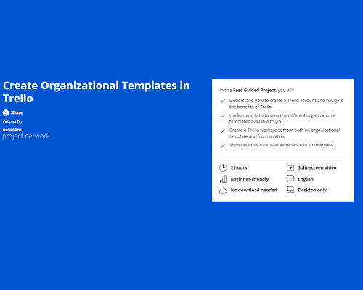363x290 pixels.
Task: Click the Share icon under the title
Action: coord(6,112)
